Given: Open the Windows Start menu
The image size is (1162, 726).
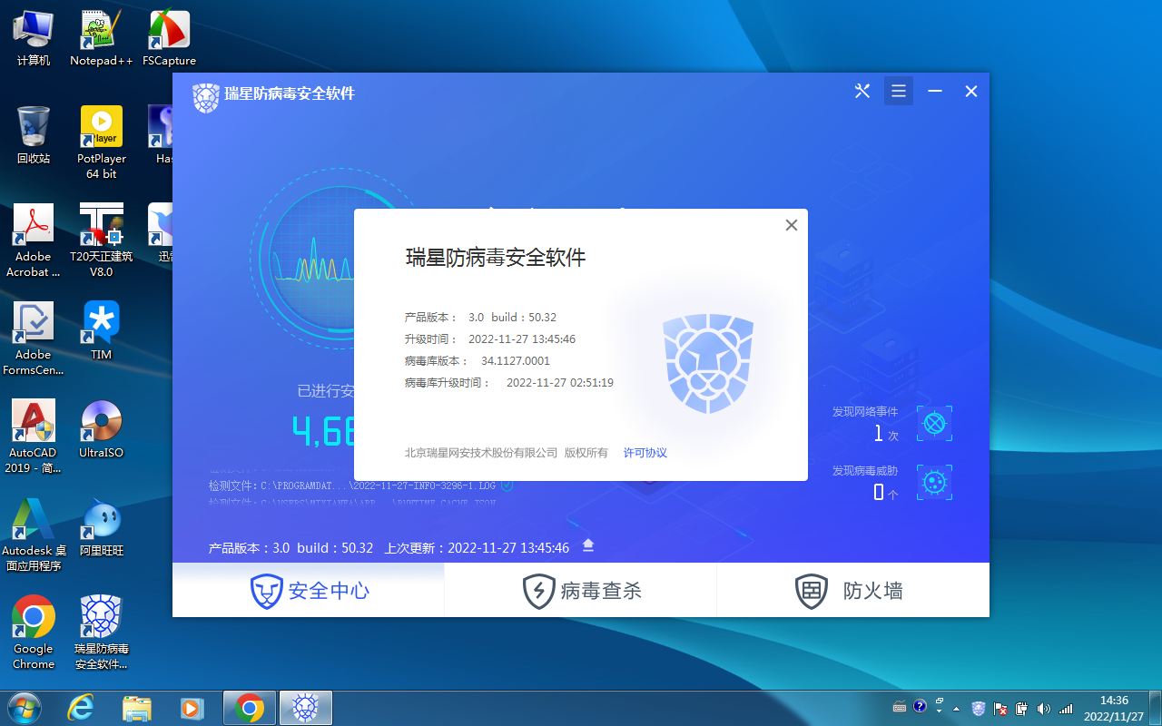Looking at the screenshot, I should click(x=24, y=708).
